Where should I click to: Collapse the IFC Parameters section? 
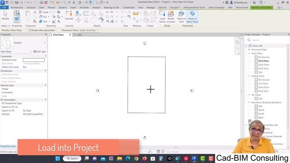pyautogui.click(x=46, y=100)
